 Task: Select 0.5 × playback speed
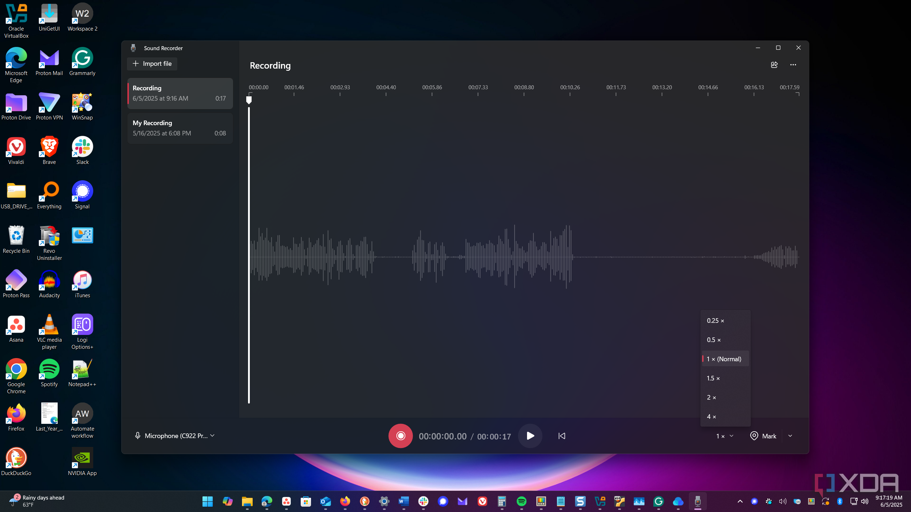(x=725, y=340)
